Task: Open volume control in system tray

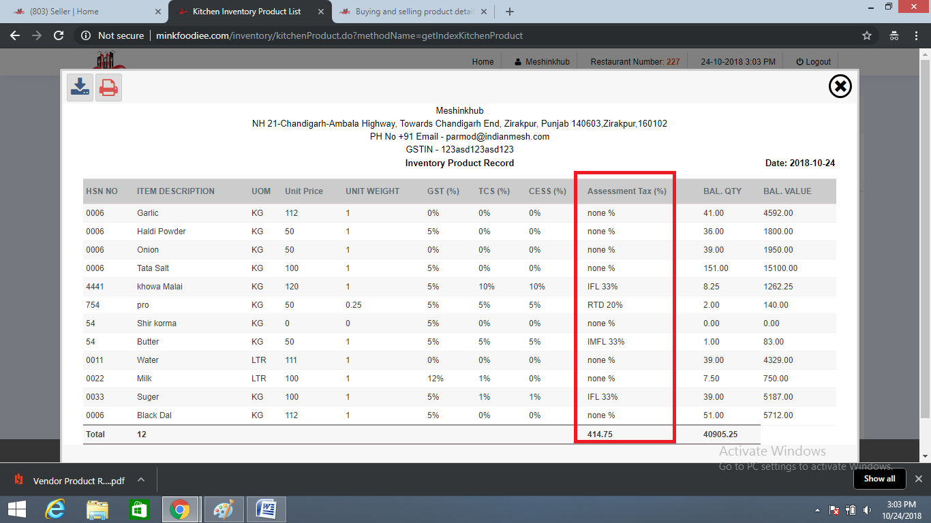Action: [x=867, y=509]
